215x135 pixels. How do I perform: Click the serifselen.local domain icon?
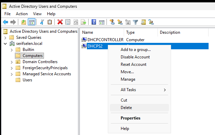pyautogui.click(x=12, y=44)
